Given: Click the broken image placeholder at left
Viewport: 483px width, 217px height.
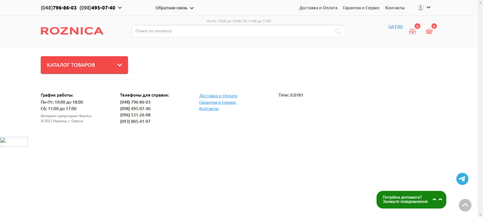Looking at the screenshot, I should click(14, 142).
